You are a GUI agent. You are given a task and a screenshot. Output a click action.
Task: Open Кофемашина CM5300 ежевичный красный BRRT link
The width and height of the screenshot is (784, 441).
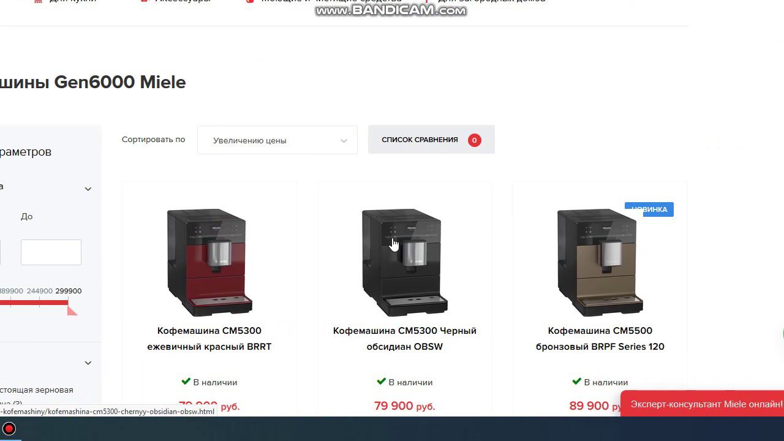click(209, 339)
